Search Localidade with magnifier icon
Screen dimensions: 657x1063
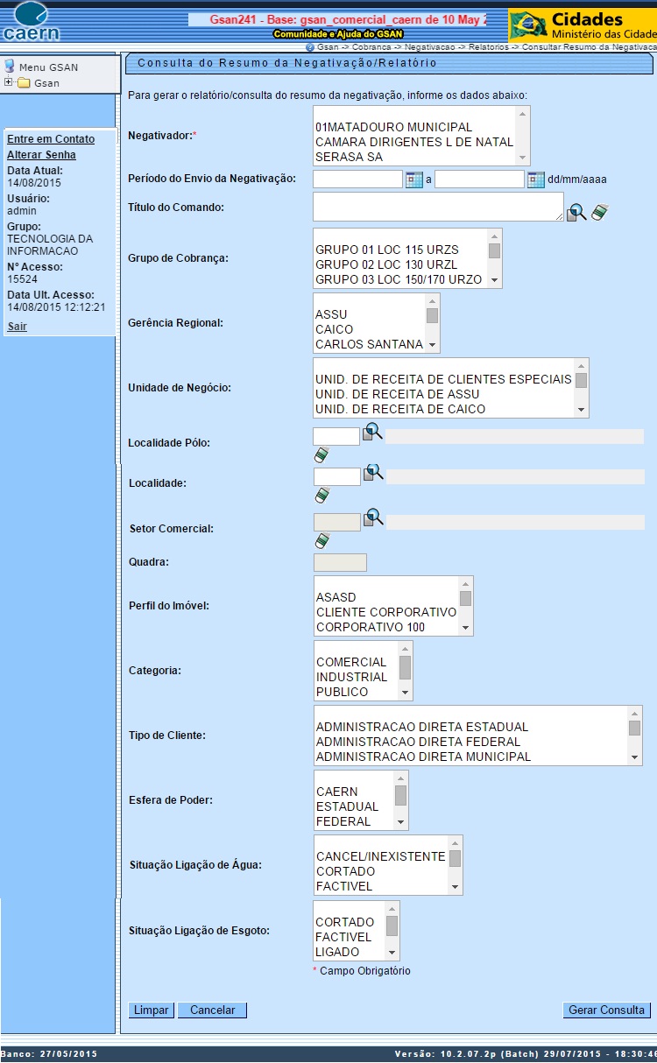(374, 473)
